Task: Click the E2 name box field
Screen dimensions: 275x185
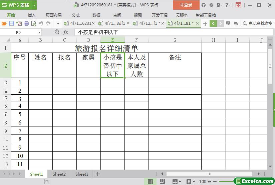Action: pyautogui.click(x=19, y=32)
